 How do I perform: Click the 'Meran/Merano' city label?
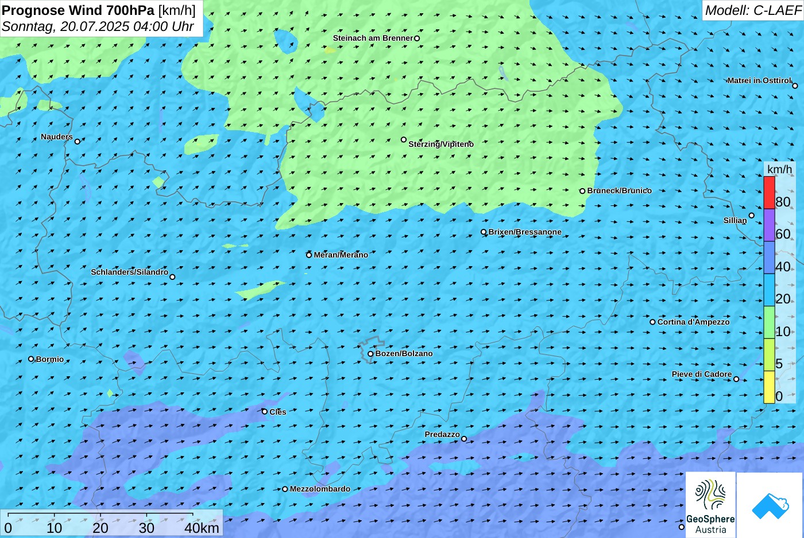click(341, 255)
